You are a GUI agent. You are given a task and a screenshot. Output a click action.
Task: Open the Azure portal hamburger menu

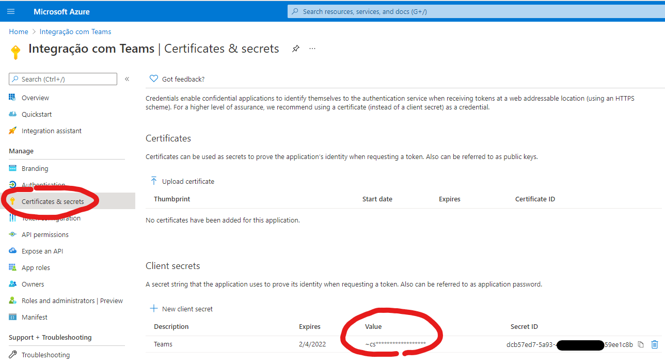tap(11, 11)
